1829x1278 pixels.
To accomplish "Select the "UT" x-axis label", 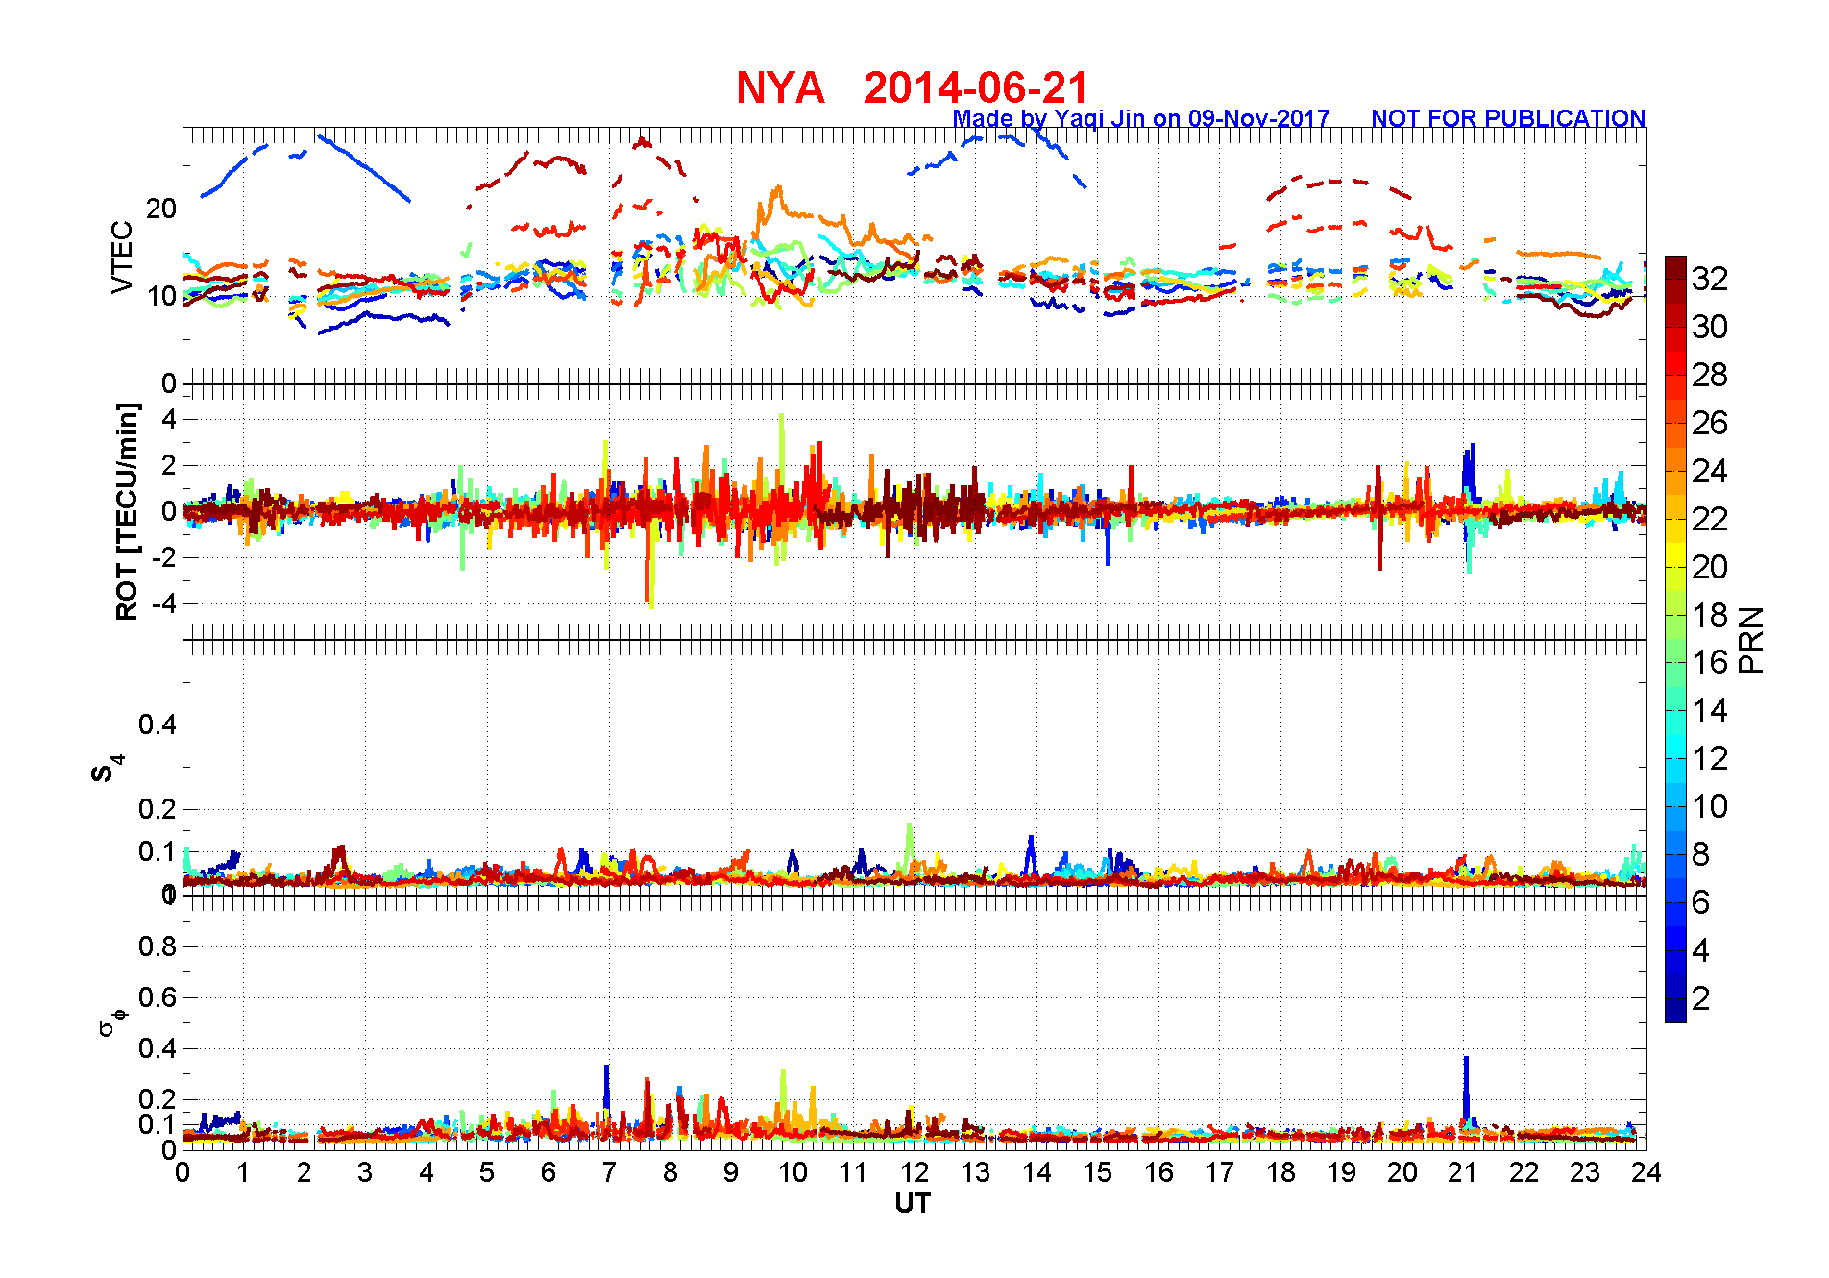I will [x=913, y=1203].
